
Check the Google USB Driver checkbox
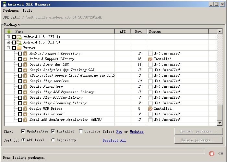(20, 109)
